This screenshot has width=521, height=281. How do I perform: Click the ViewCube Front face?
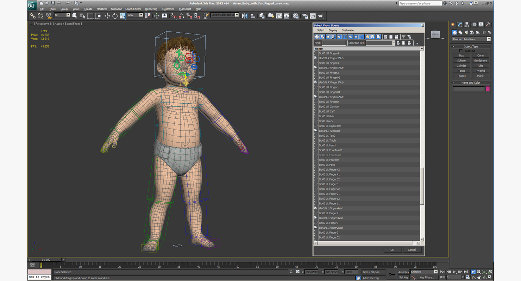(x=436, y=34)
